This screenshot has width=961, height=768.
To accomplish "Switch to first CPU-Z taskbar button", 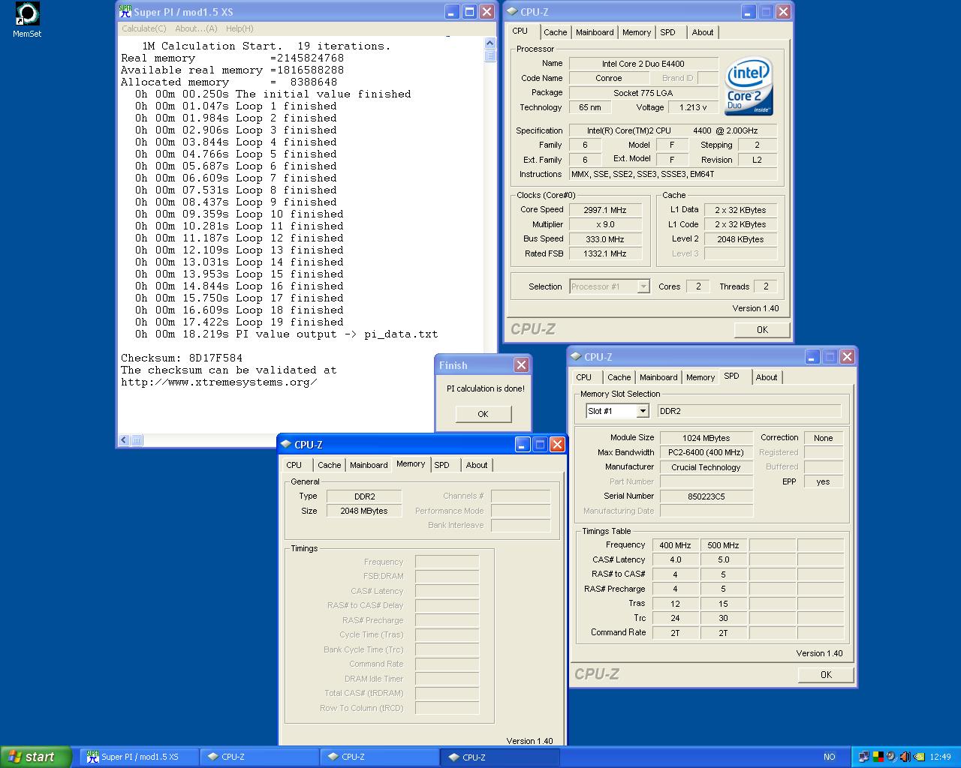I will pyautogui.click(x=259, y=757).
